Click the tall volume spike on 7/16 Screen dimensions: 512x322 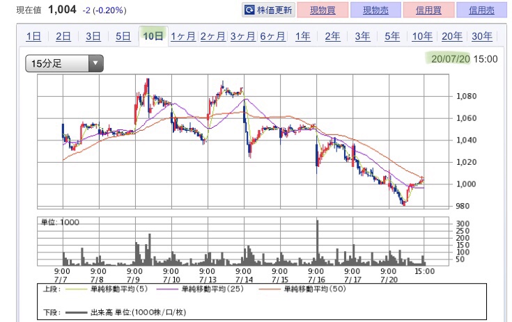(x=318, y=243)
